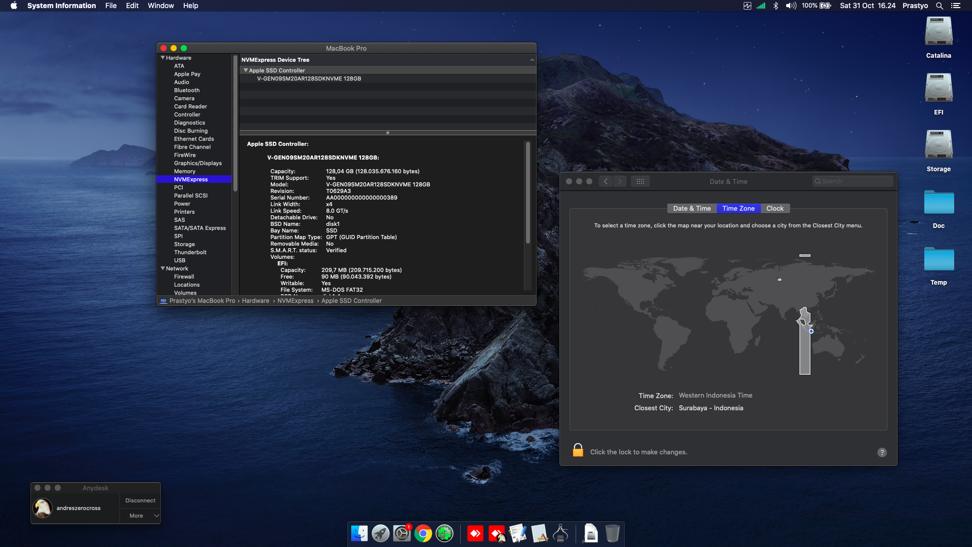Click the details pane vertical scrollbar
Viewport: 972px width, 547px height.
528,192
